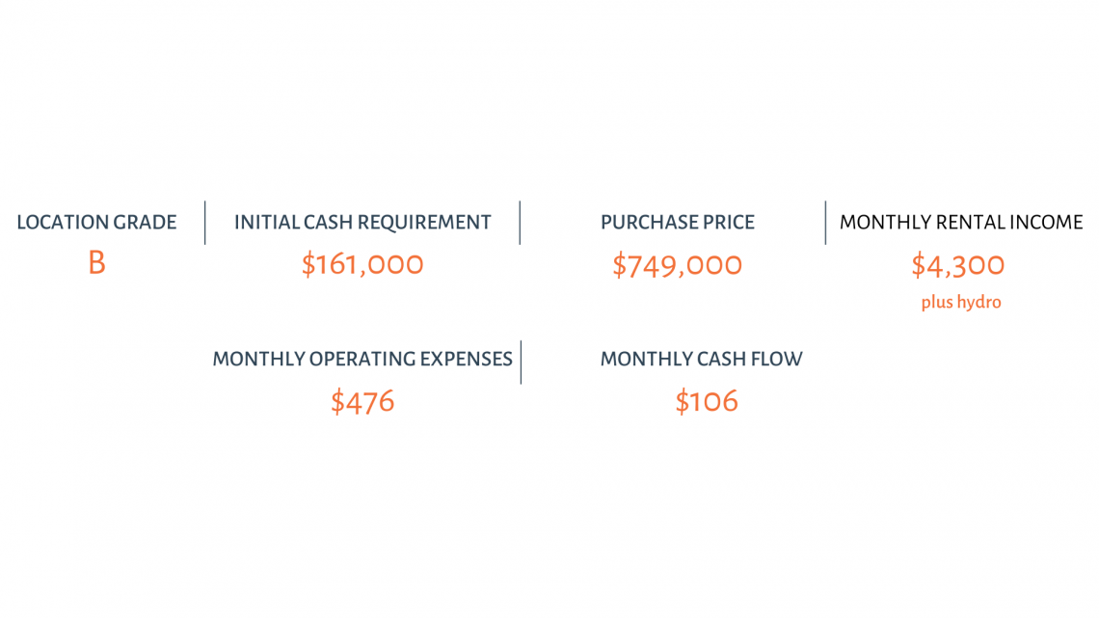The height and width of the screenshot is (618, 1099).
Task: Click divider line before MONTHLY RENTAL INCOME
Action: (x=825, y=223)
